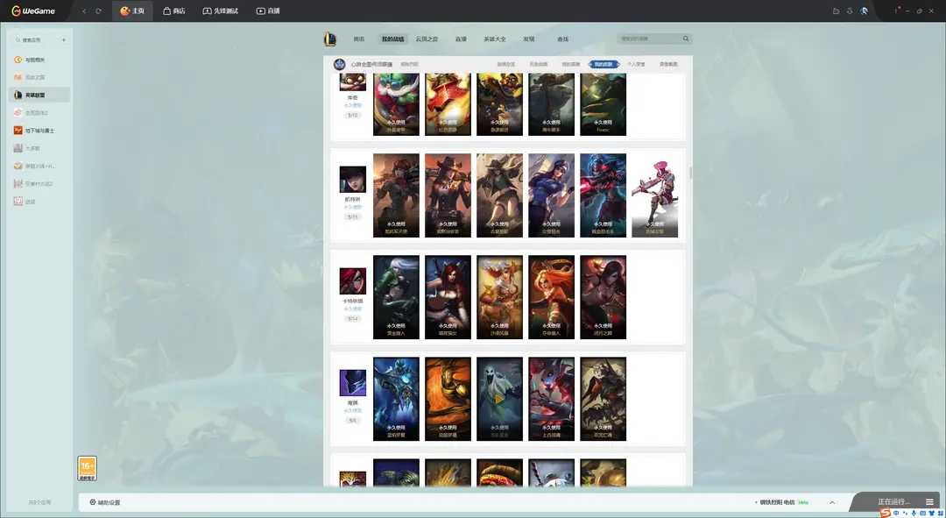Click the League of Legends logo icon
The image size is (946, 518).
point(330,39)
